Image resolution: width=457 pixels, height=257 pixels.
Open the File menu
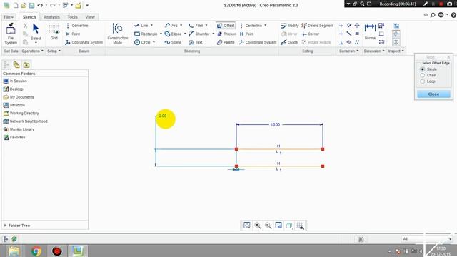(x=9, y=17)
